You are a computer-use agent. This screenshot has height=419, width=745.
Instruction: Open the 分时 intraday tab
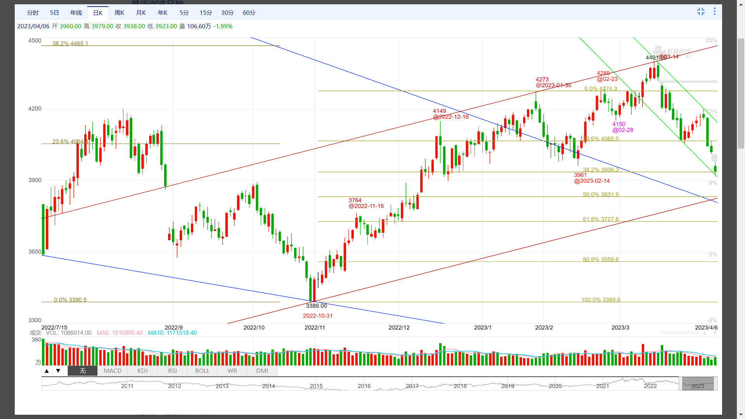(33, 13)
